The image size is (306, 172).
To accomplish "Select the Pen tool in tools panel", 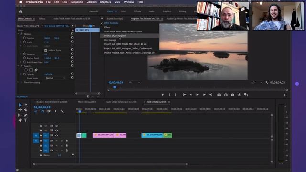I will tap(25, 115).
